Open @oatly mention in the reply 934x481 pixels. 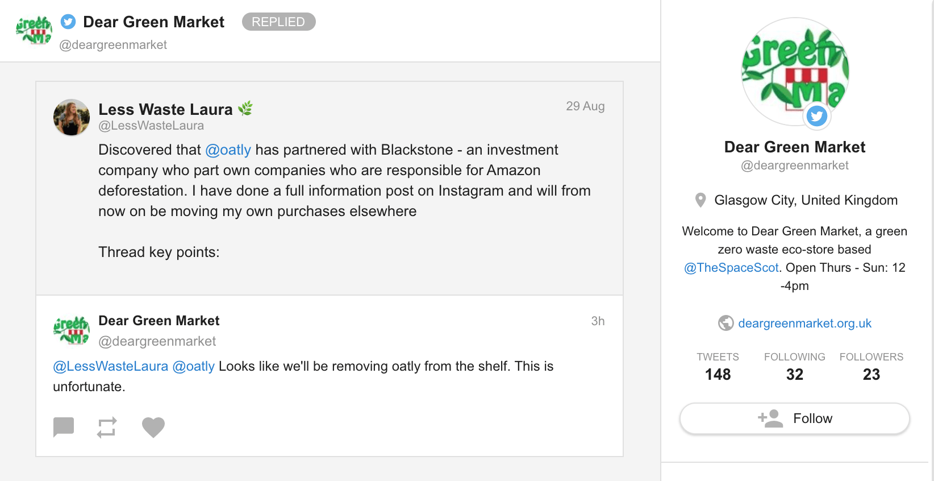point(194,366)
